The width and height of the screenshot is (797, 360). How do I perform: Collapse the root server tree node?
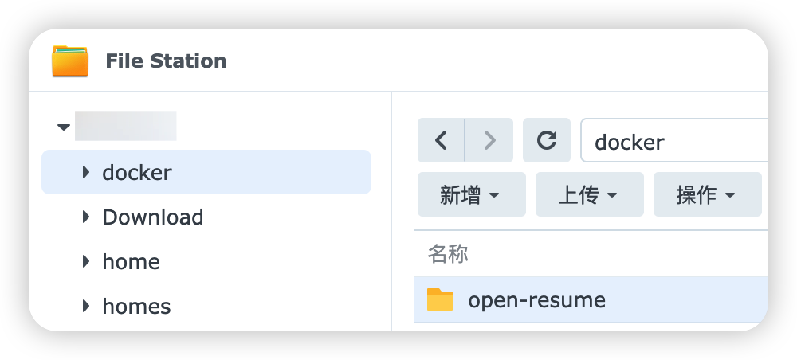(64, 127)
